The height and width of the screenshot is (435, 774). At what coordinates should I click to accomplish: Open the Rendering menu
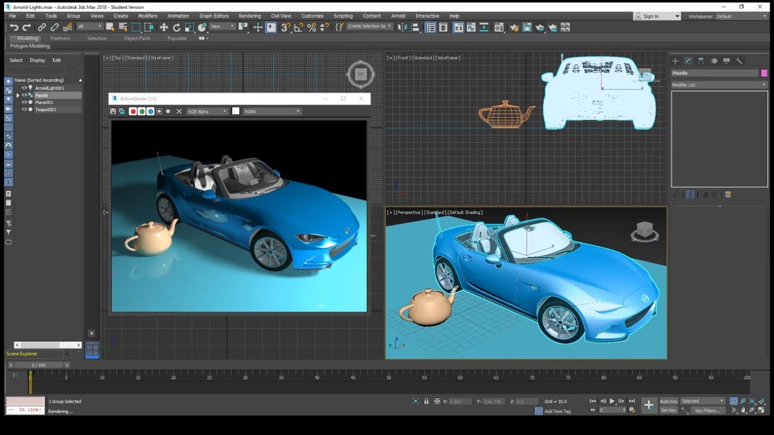(250, 16)
